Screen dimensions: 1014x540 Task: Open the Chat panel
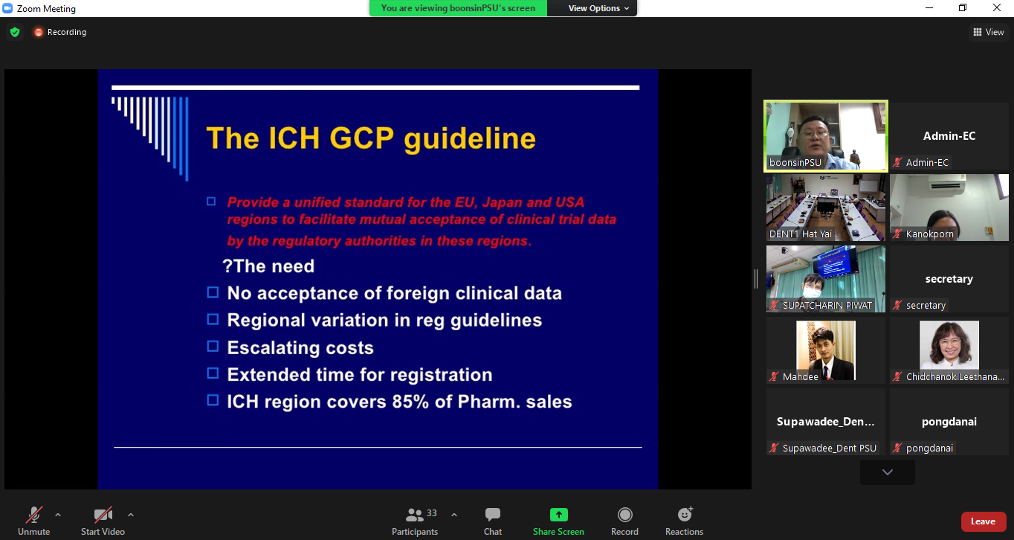(x=493, y=521)
